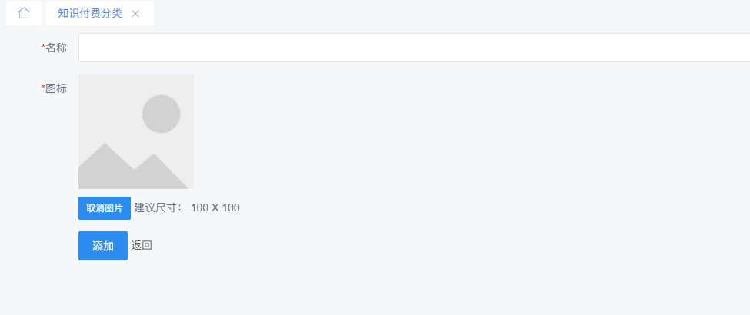This screenshot has width=750, height=315.
Task: Focus the 名称 text input field
Action: (385, 48)
